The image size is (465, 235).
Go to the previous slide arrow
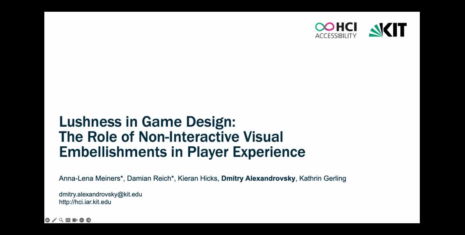[47, 220]
